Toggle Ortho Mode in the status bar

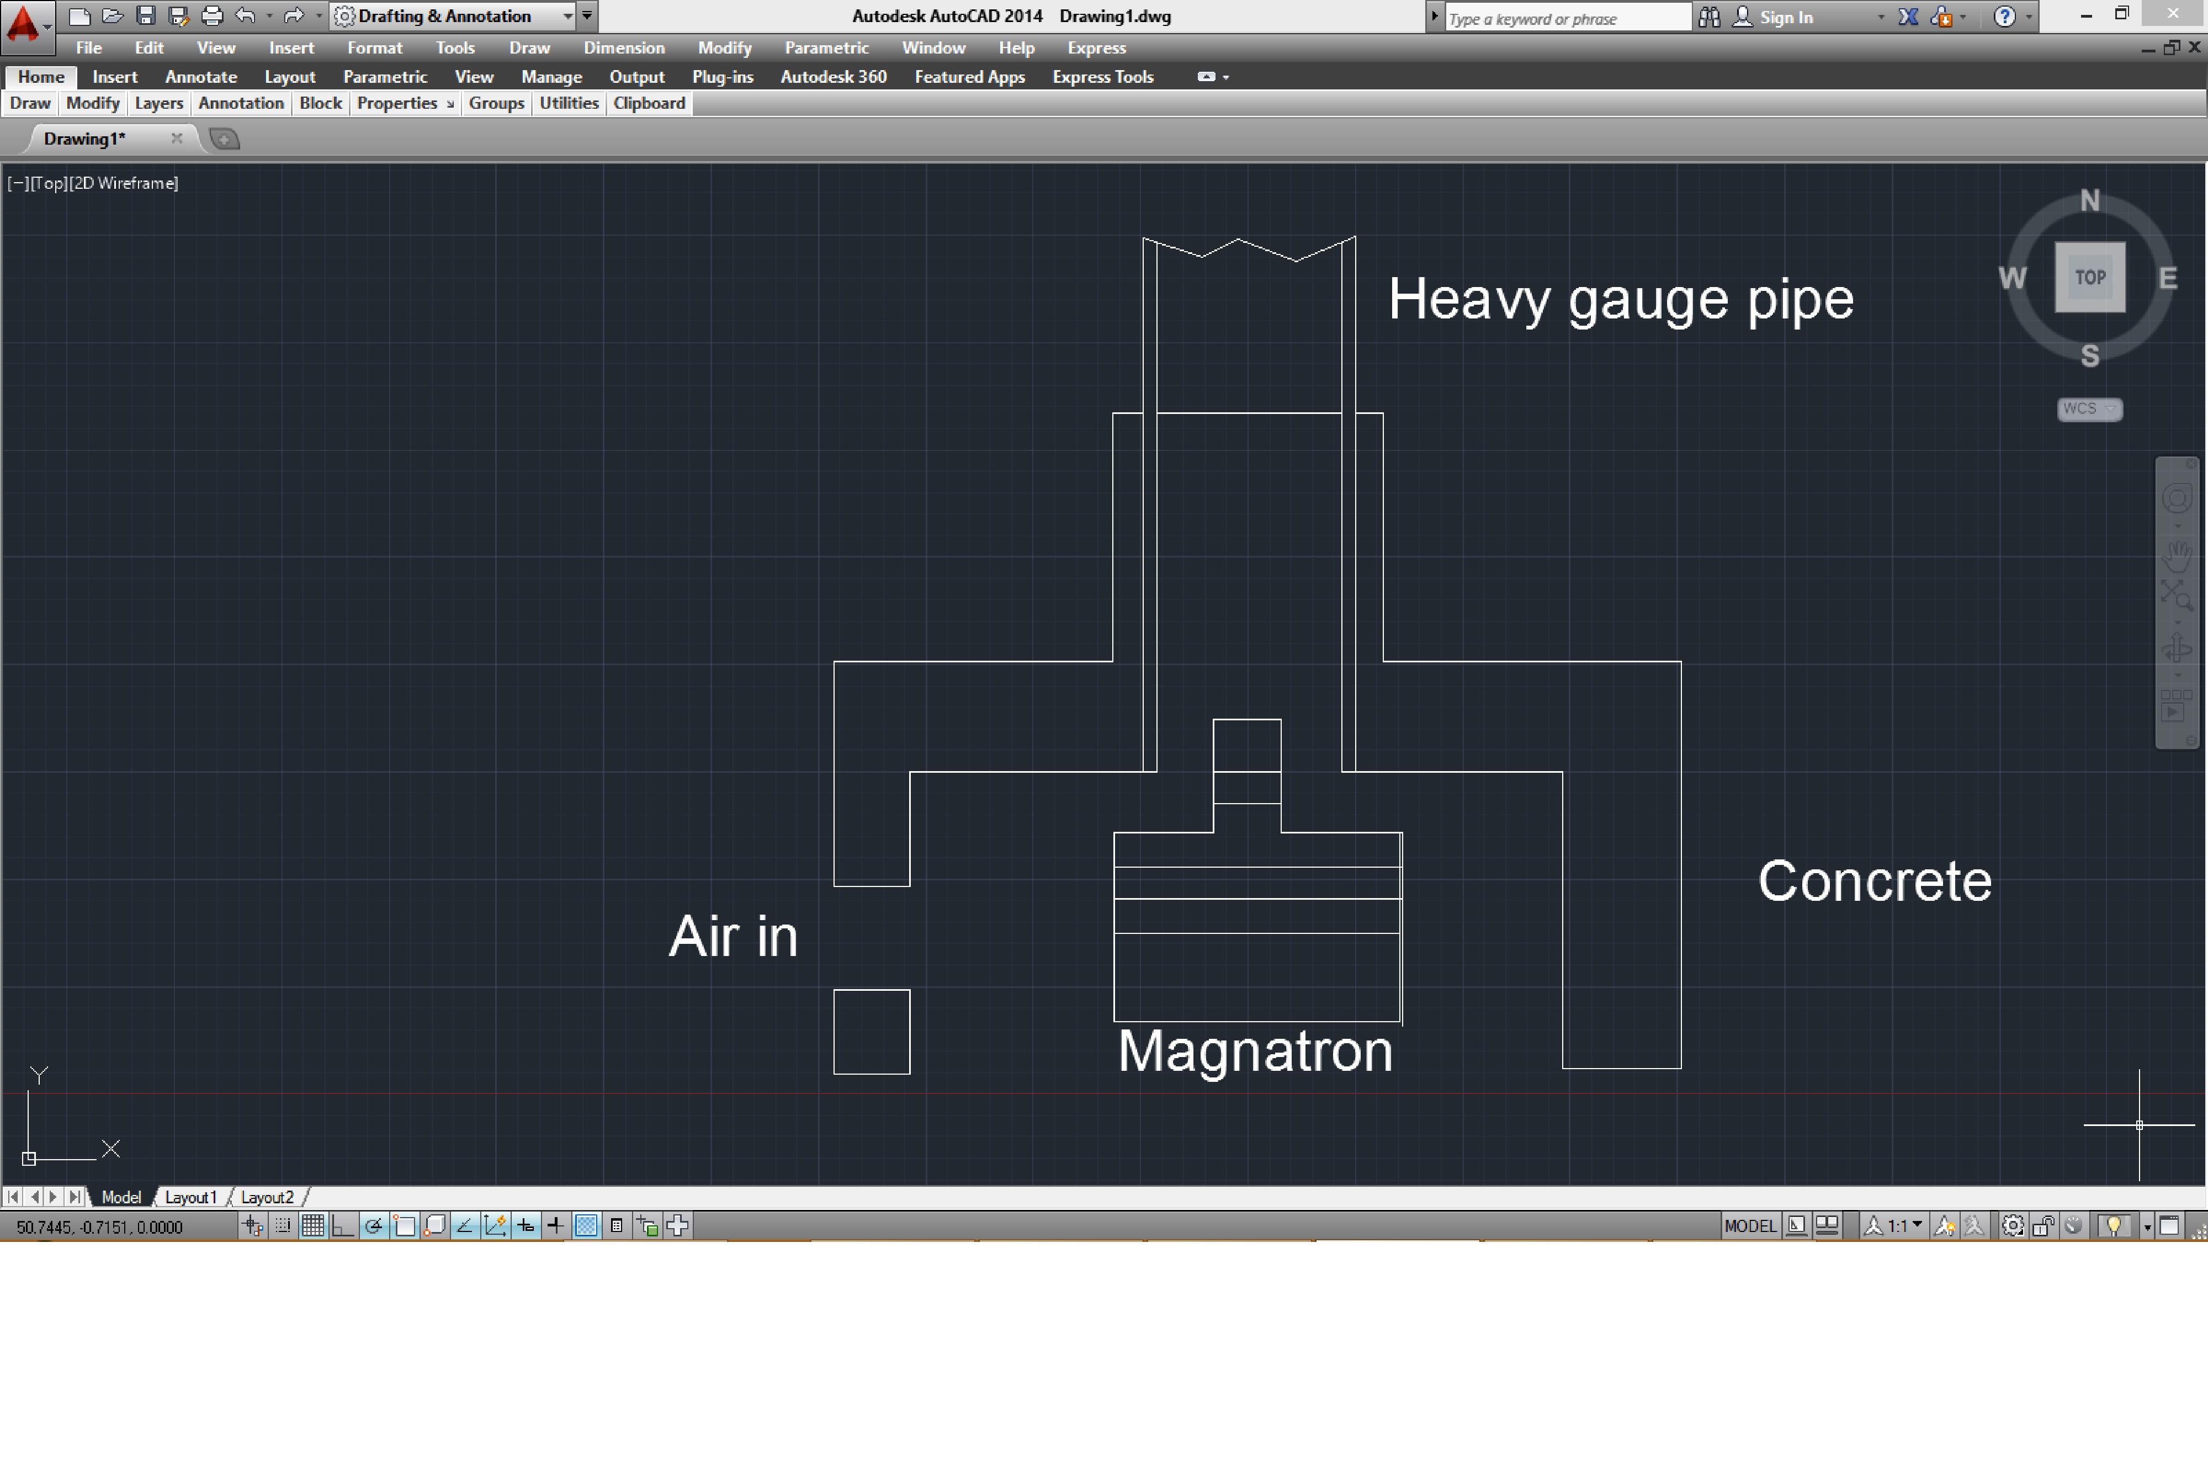pos(343,1225)
